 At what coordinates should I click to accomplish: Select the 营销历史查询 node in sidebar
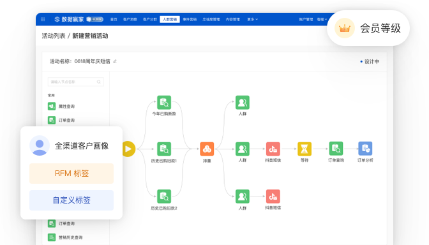(65, 237)
